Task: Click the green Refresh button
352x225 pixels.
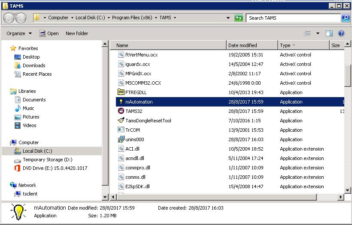Action: (x=239, y=18)
